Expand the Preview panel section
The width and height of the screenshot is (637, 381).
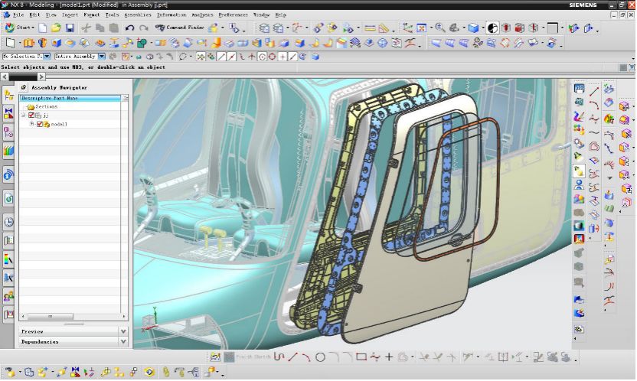pos(123,332)
